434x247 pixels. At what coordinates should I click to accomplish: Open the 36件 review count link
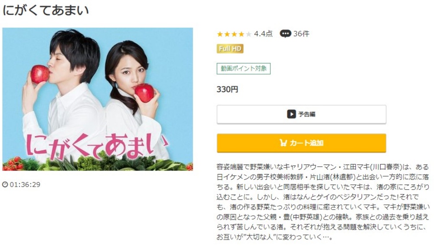tap(301, 34)
